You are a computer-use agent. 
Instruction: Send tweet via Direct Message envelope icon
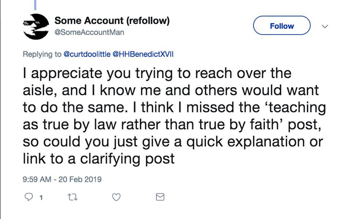point(160,197)
